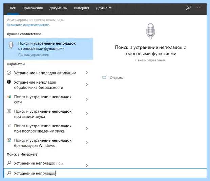Expand arrow for брандмауэра Windows result
The width and height of the screenshot is (210, 181).
pyautogui.click(x=87, y=143)
